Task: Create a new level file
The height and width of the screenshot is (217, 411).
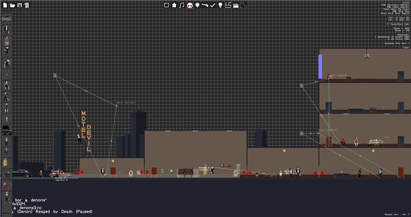Action: [x=5, y=5]
